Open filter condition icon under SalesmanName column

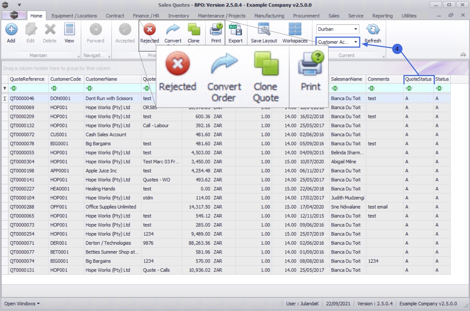[335, 88]
